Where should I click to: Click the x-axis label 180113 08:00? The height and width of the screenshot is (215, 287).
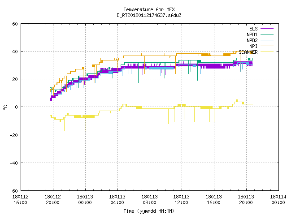pos(149,200)
